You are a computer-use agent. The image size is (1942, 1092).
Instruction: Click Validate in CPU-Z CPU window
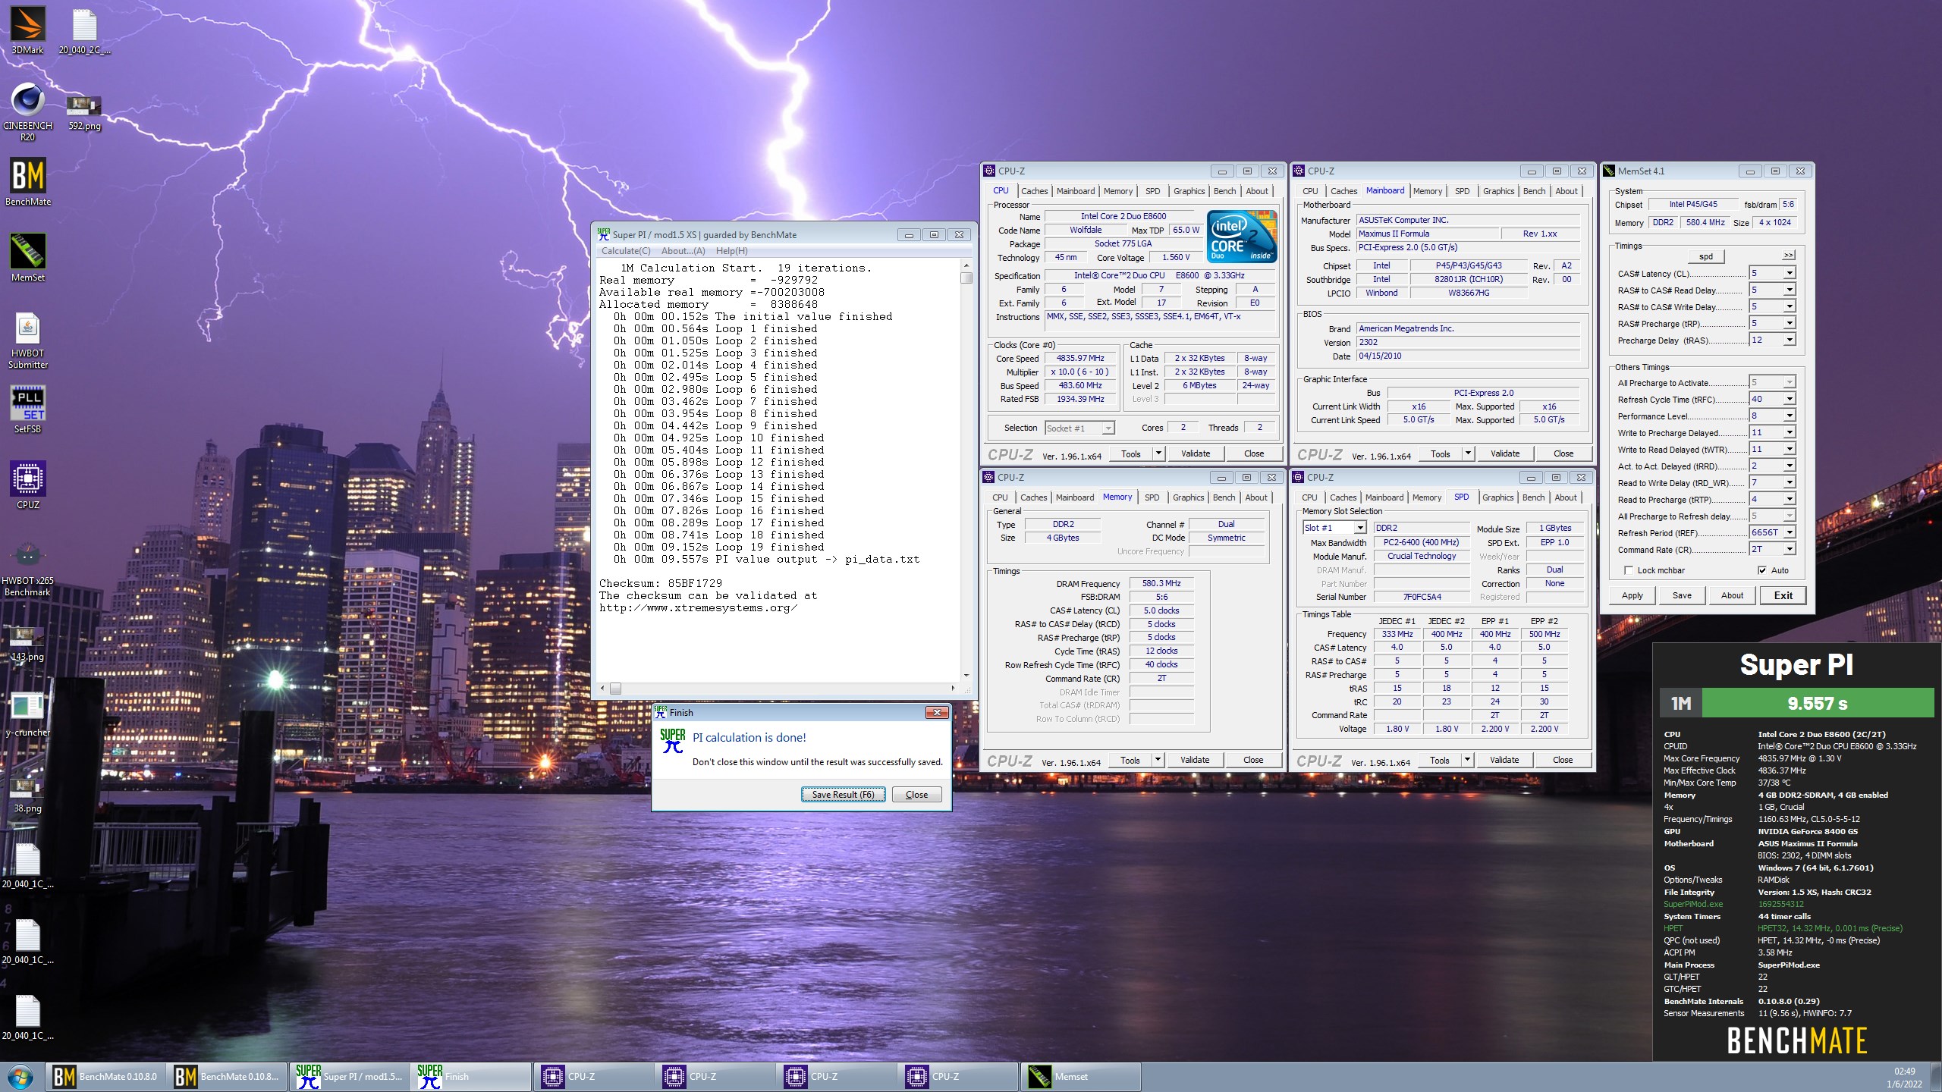point(1196,453)
